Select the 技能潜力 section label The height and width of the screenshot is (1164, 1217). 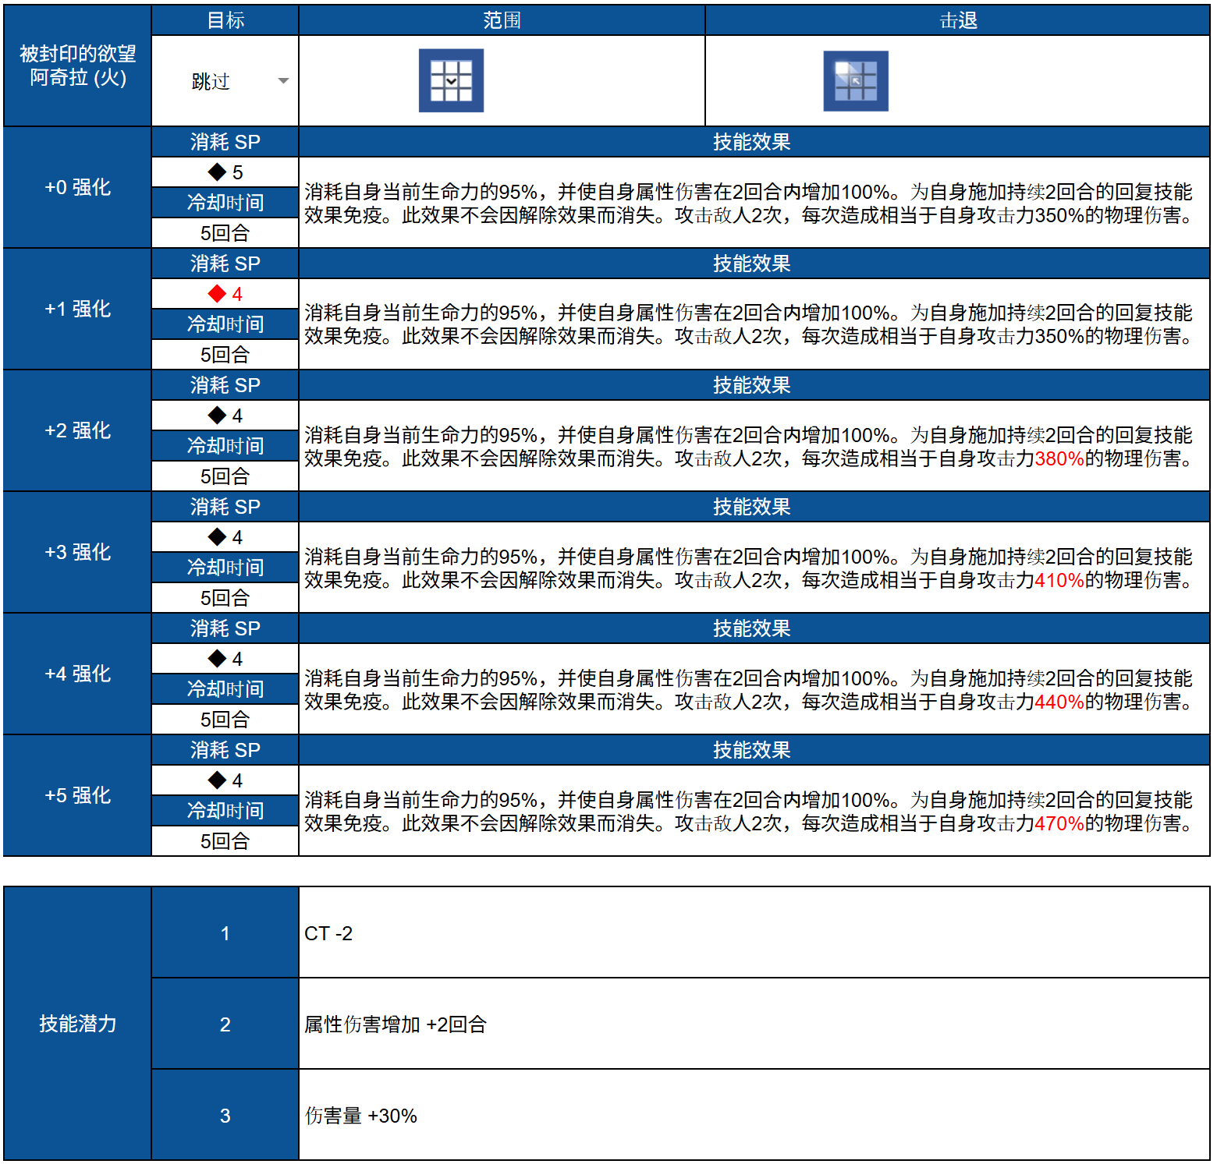coord(77,1024)
